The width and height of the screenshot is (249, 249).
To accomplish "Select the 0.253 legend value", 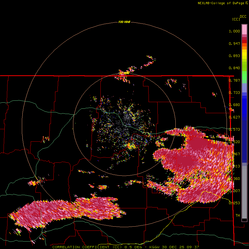I will pos(234,203).
